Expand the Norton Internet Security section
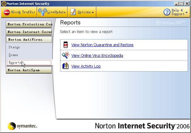 pyautogui.click(x=29, y=32)
